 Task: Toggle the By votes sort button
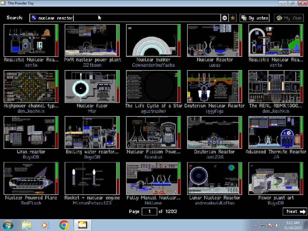(x=254, y=18)
